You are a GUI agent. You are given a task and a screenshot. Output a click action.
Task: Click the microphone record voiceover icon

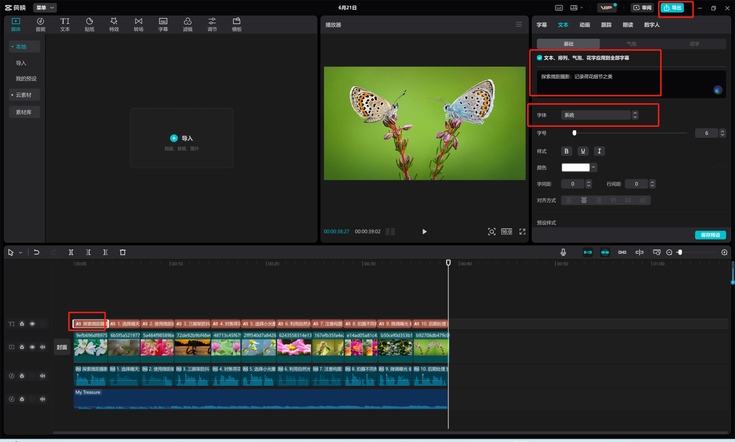[563, 252]
